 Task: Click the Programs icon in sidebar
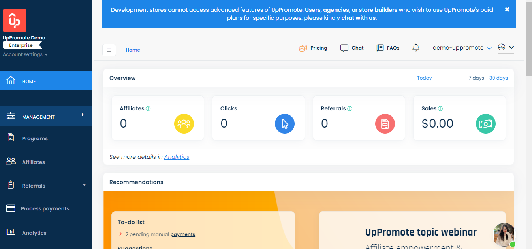point(11,138)
